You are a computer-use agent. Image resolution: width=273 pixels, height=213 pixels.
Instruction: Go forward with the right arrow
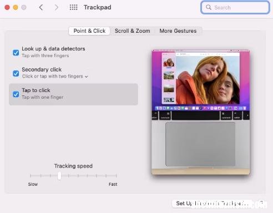(x=57, y=7)
